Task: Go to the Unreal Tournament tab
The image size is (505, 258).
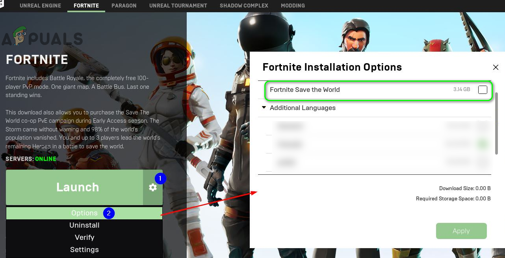Action: pyautogui.click(x=178, y=6)
